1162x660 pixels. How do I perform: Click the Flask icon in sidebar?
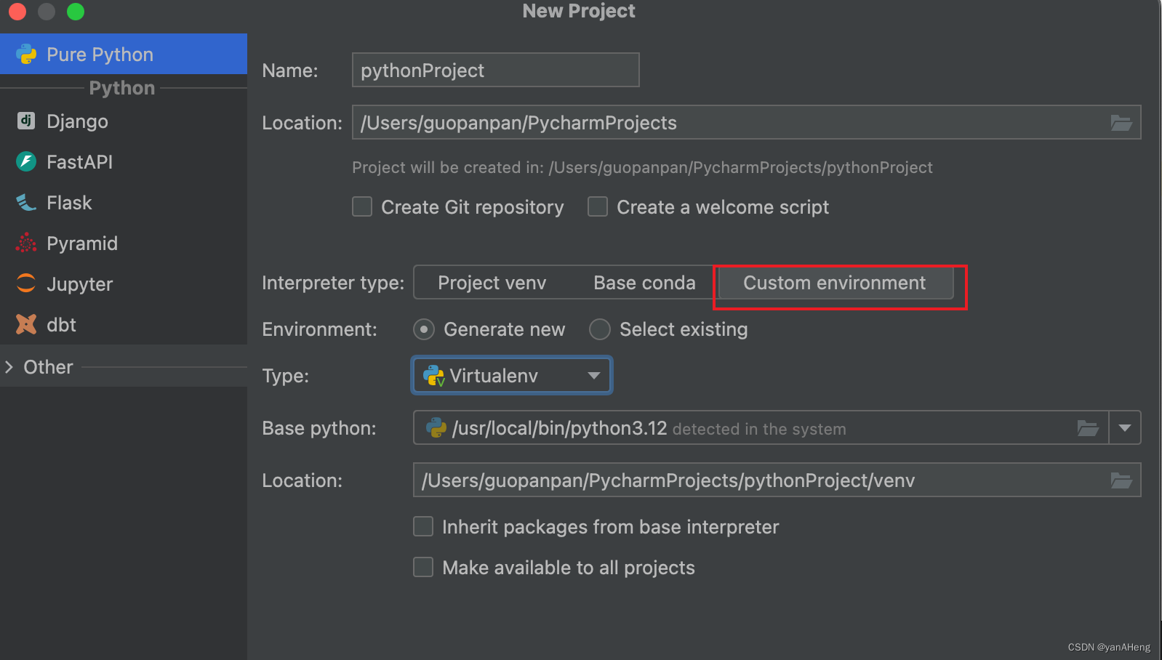(x=26, y=202)
